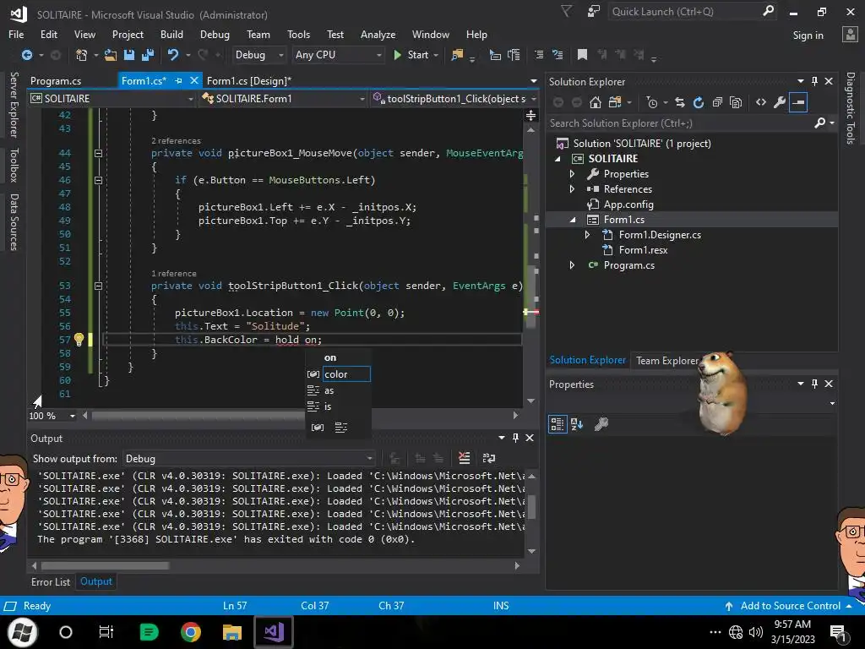The height and width of the screenshot is (649, 865).
Task: Open the 100 % zoom dropdown
Action: (x=52, y=416)
